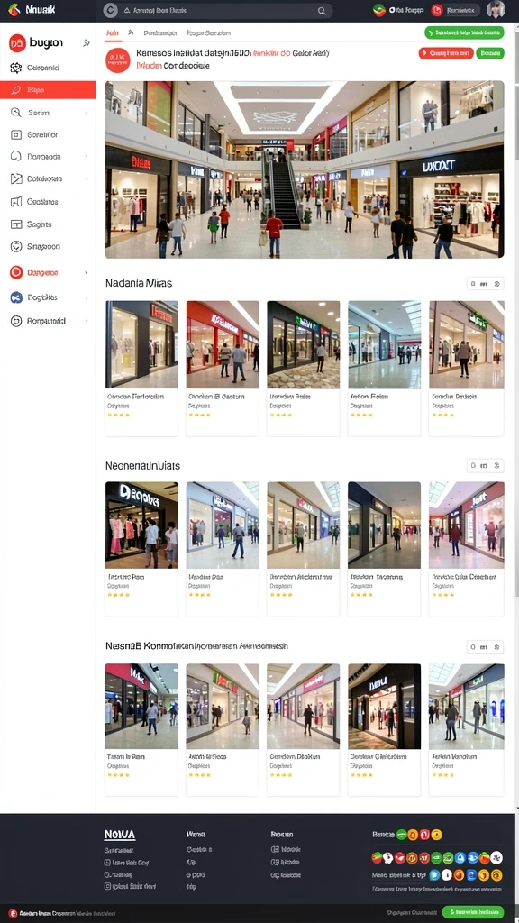This screenshot has height=923, width=519.
Task: Expand the Serim sidebar submenu arrow
Action: coord(86,113)
